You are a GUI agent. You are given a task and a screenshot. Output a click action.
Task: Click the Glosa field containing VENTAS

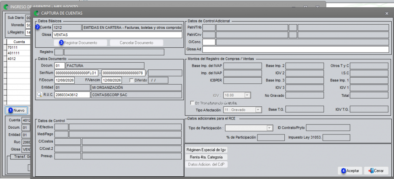(117, 35)
